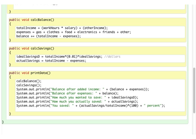Click the blank last line inside printData body
Viewport: 196px width, 139px height.
(x=100, y=110)
